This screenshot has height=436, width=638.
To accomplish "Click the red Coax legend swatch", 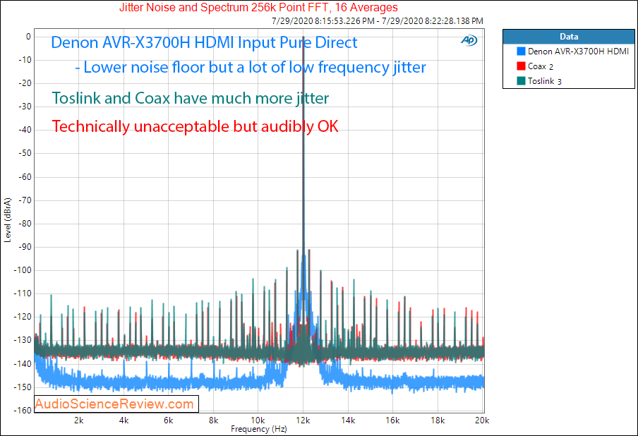I will (x=521, y=66).
